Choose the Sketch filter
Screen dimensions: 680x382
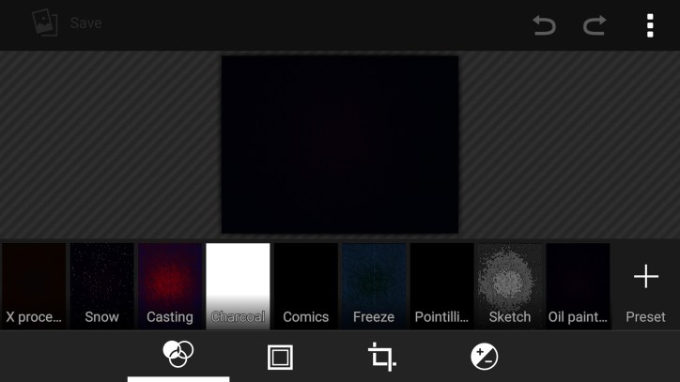click(x=510, y=285)
